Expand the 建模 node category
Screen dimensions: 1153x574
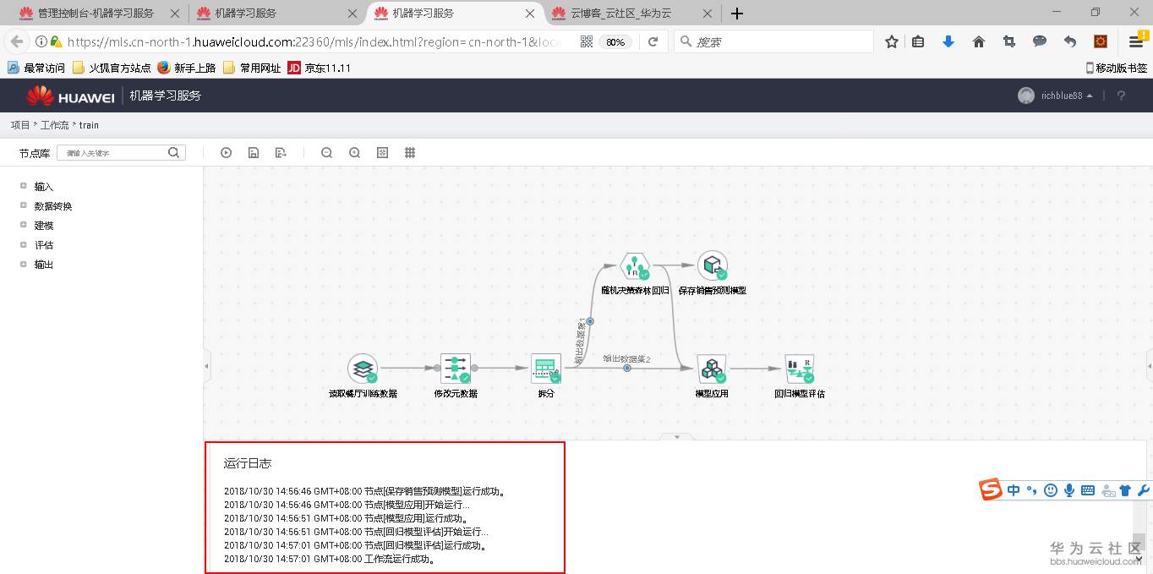(x=24, y=225)
